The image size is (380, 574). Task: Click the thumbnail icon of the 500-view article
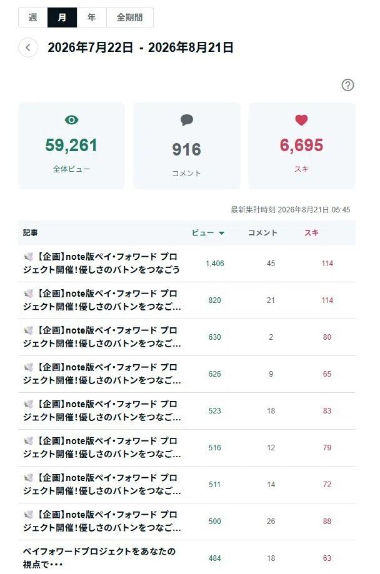point(29,515)
